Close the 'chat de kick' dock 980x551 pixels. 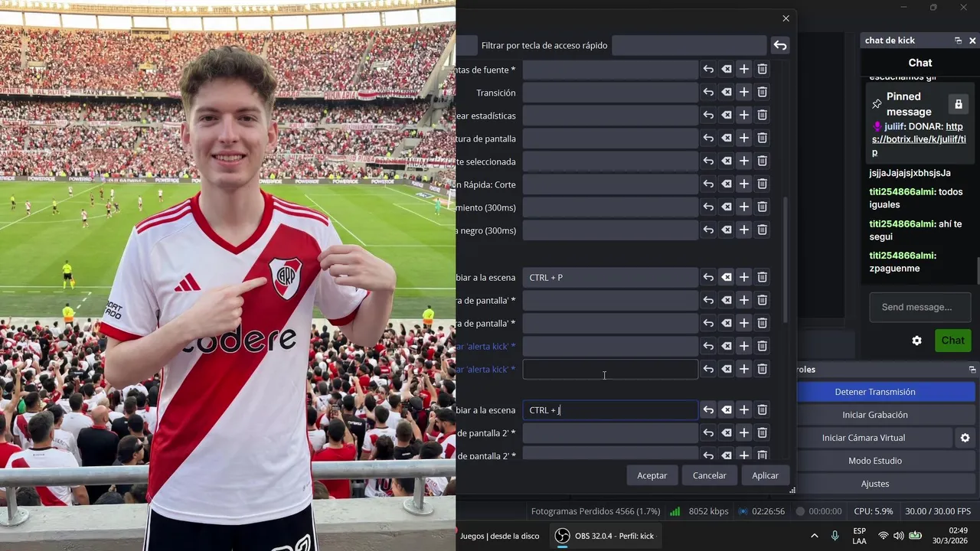pos(972,41)
